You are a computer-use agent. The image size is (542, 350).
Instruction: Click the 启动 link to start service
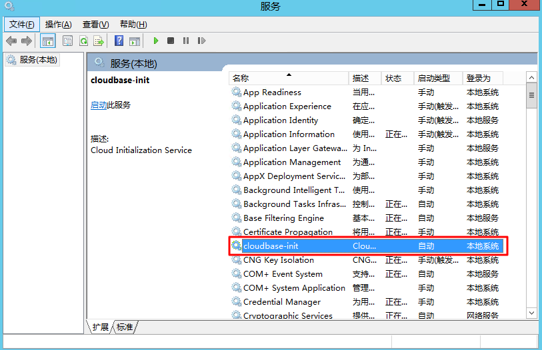click(99, 105)
